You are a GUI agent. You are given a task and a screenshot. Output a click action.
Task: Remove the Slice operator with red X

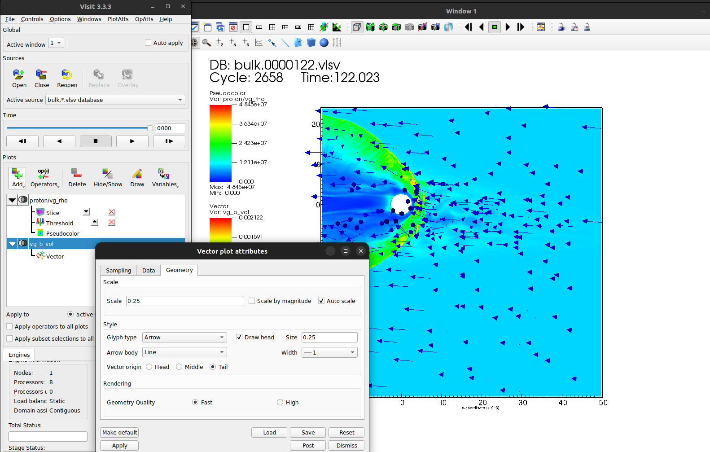[x=112, y=212]
